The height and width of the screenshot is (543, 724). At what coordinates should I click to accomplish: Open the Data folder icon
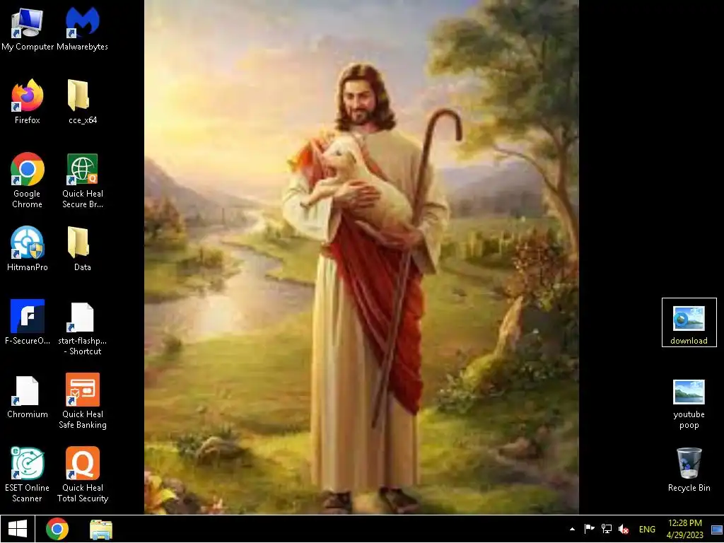[83, 248]
